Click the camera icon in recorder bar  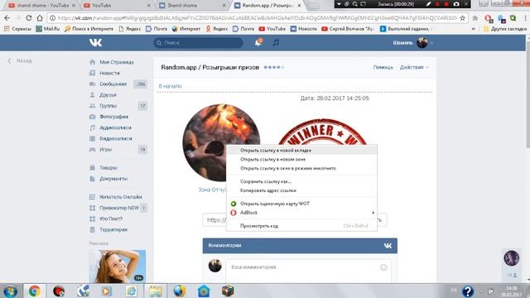[x=456, y=4]
